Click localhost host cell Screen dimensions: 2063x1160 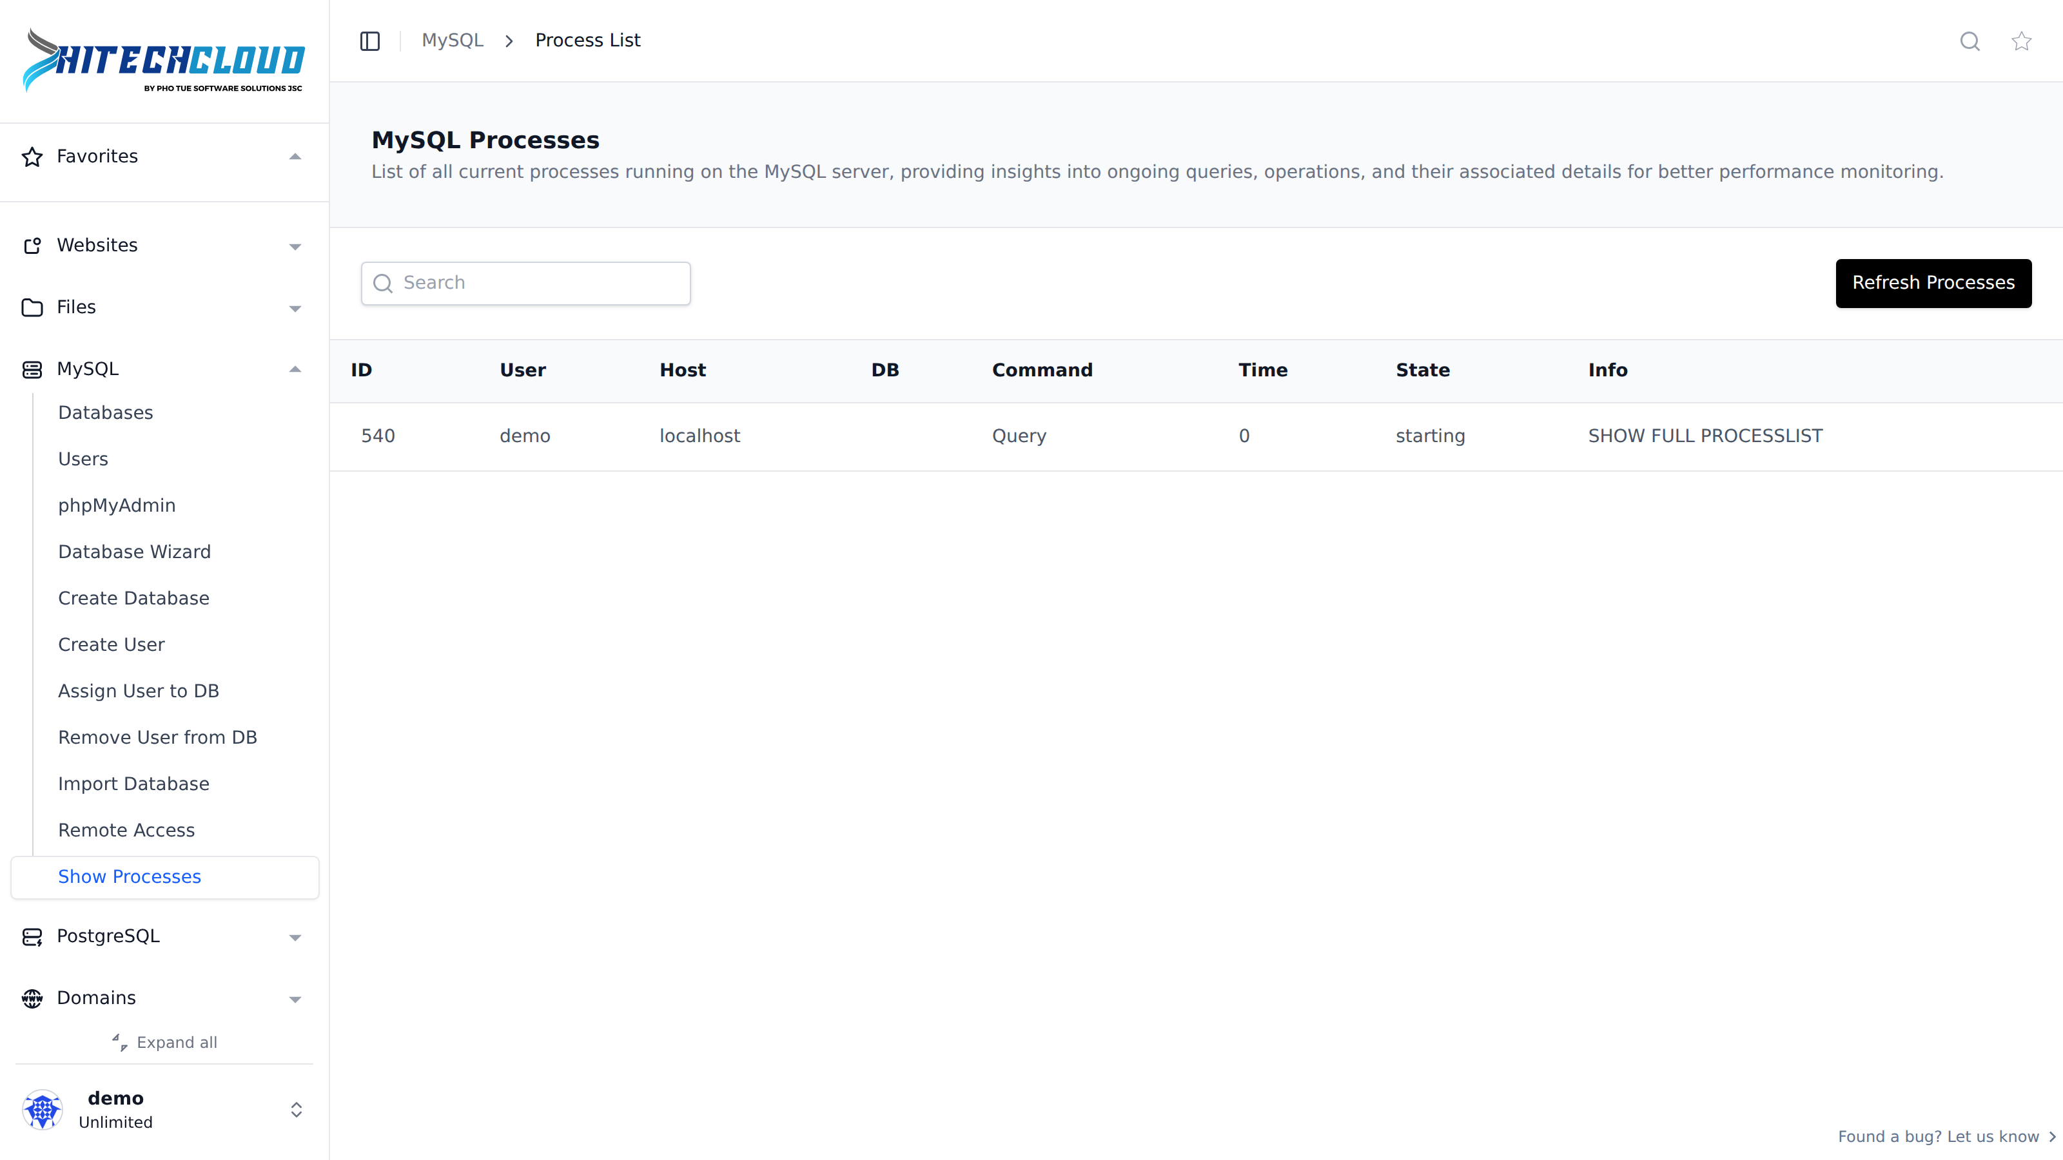(x=699, y=436)
